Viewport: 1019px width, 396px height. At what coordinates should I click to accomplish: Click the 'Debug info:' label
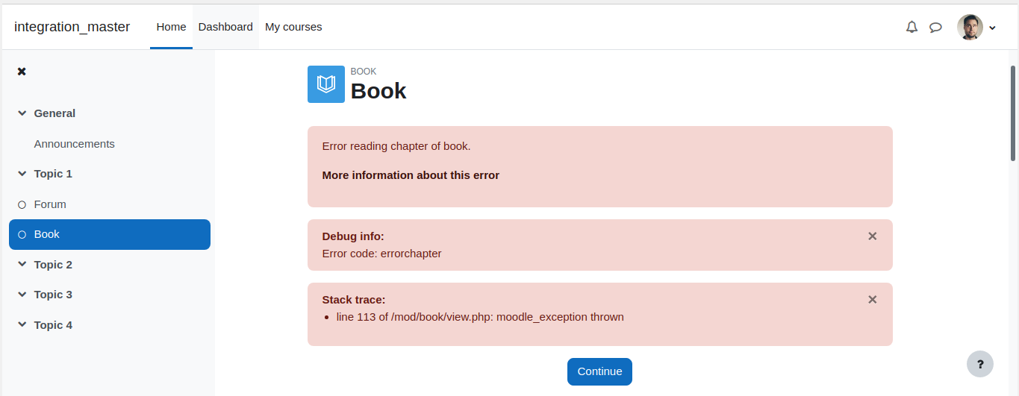353,236
